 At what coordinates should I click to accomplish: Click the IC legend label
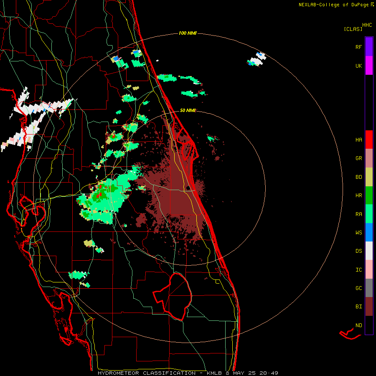point(359,270)
